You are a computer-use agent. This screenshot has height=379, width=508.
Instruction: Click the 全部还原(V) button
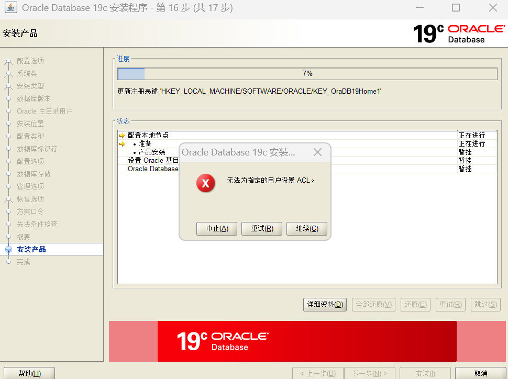373,305
